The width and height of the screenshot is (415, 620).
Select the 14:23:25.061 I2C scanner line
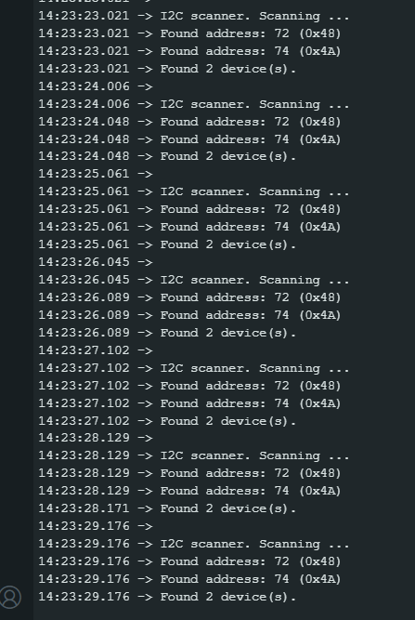[x=193, y=191]
